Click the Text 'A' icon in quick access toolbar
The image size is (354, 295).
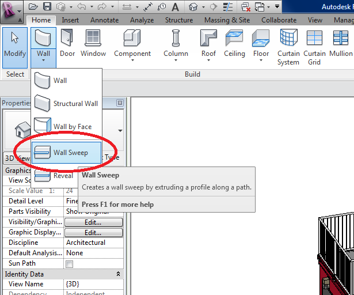[175, 7]
